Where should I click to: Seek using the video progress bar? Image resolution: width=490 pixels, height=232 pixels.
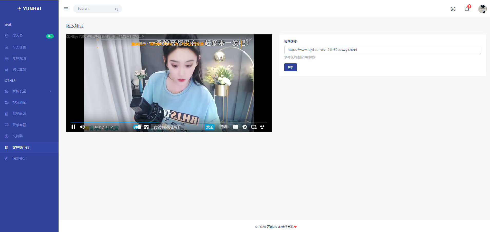tap(169, 122)
